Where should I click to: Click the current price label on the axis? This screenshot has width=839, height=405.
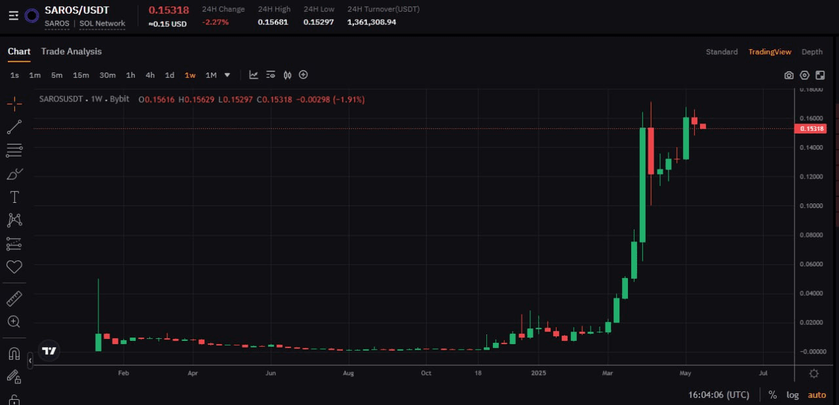point(811,128)
